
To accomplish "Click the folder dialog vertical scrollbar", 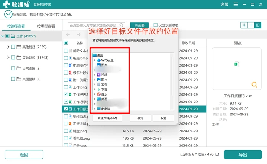I will click(x=172, y=76).
